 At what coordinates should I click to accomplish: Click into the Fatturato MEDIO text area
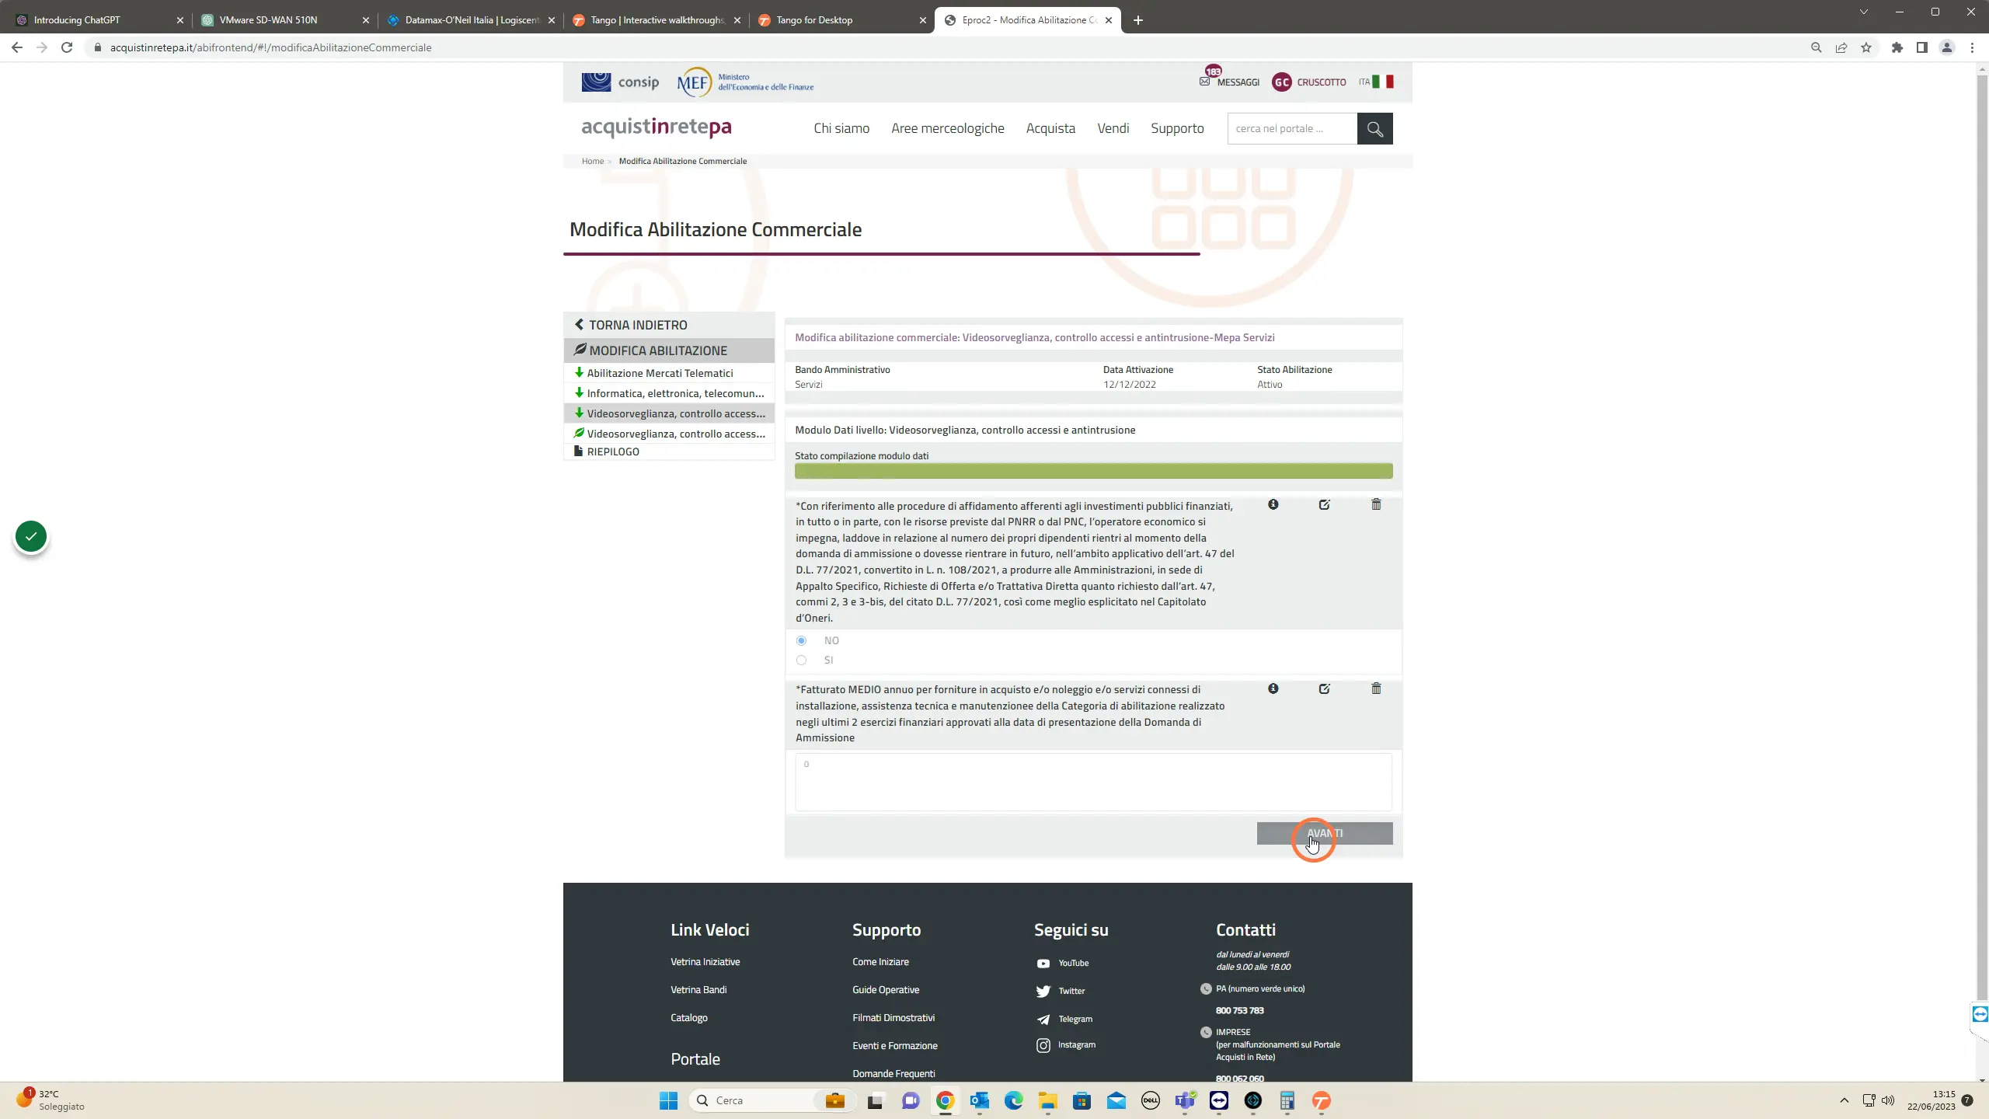(x=1093, y=782)
